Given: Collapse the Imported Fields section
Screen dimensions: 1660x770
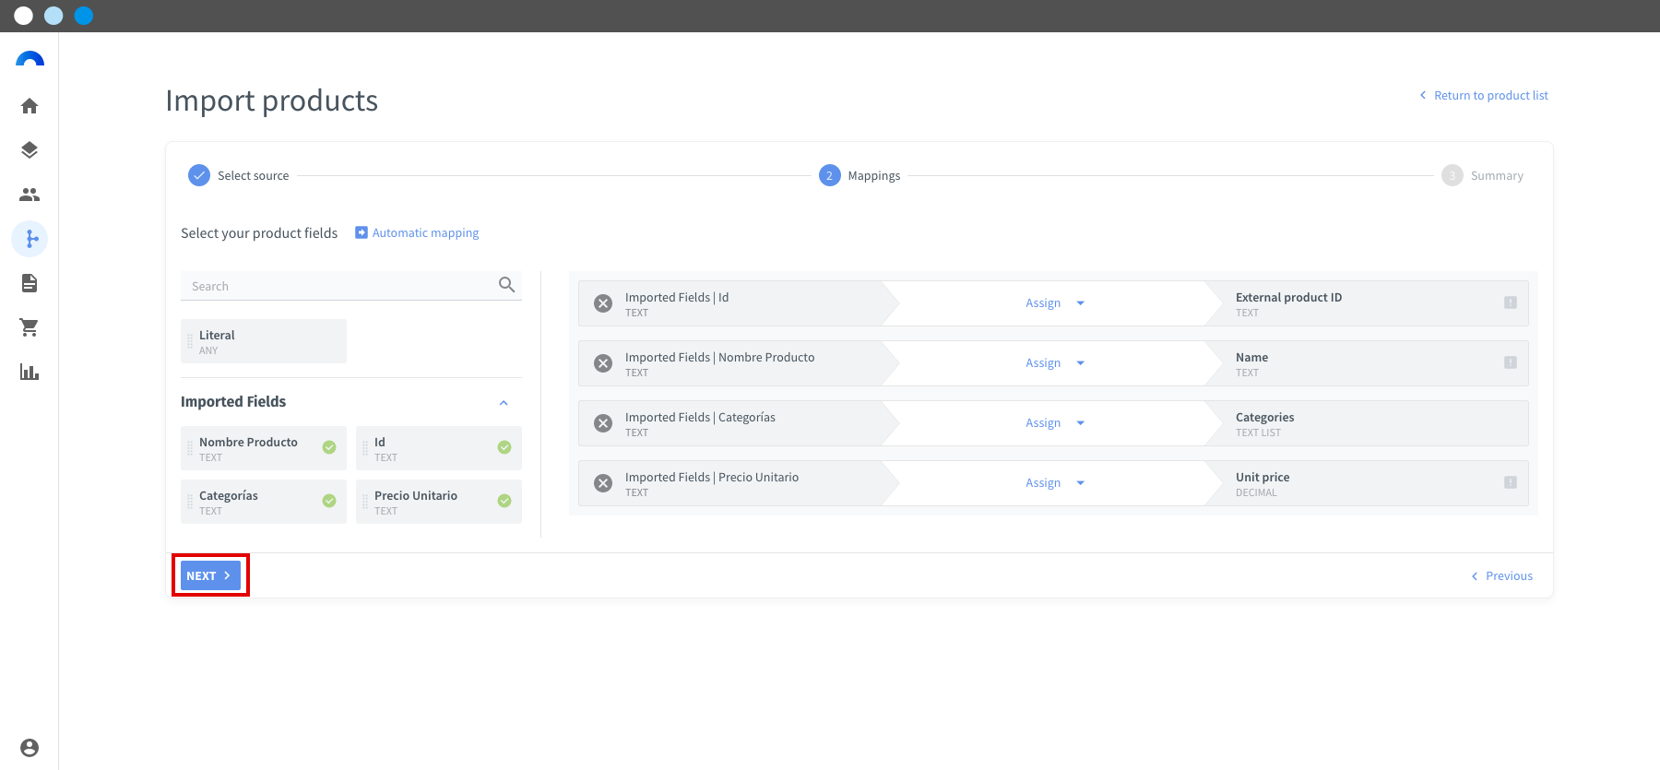Looking at the screenshot, I should [504, 403].
